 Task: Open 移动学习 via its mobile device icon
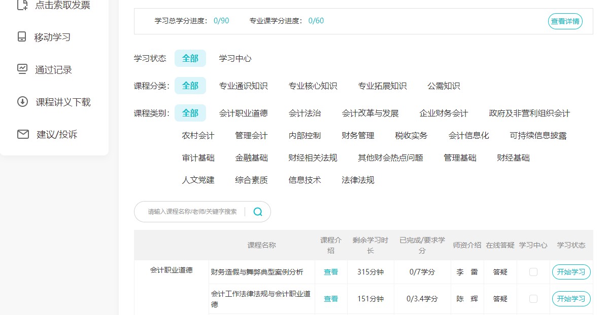(x=22, y=36)
